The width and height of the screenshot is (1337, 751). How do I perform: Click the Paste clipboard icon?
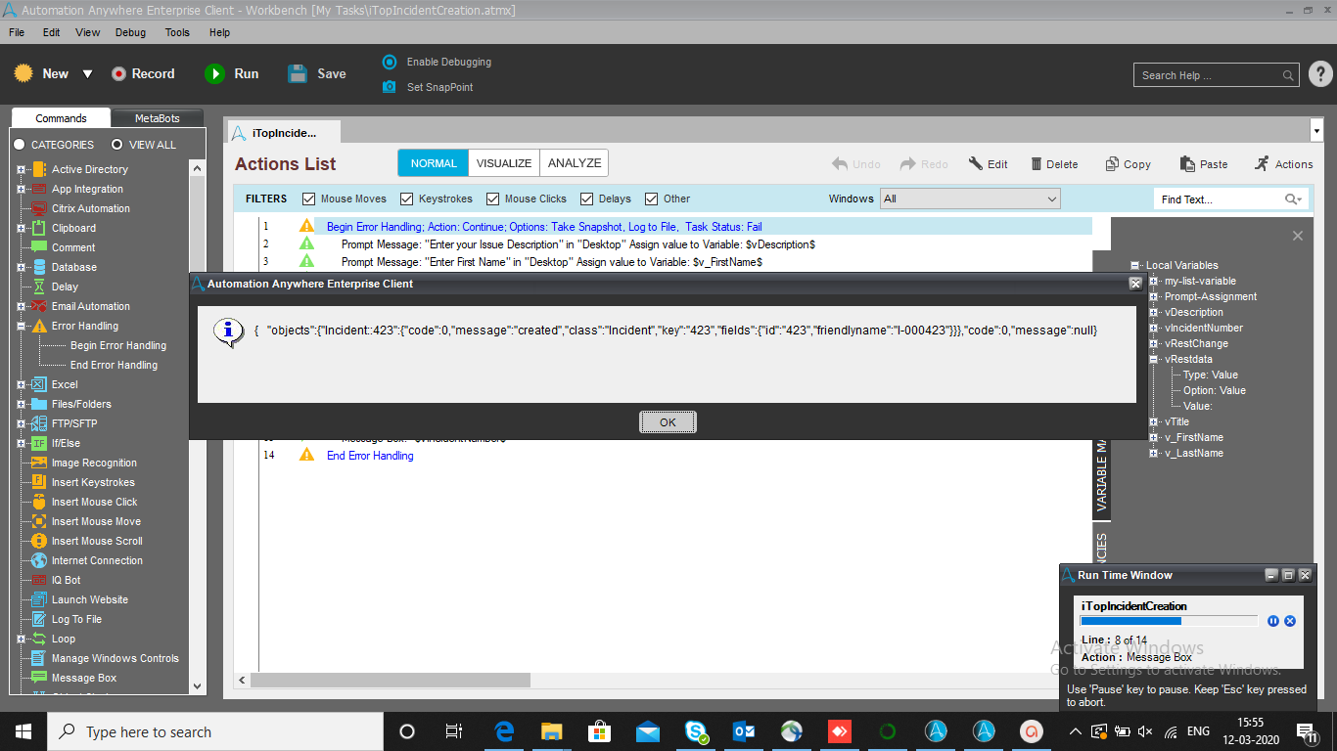(x=1187, y=164)
